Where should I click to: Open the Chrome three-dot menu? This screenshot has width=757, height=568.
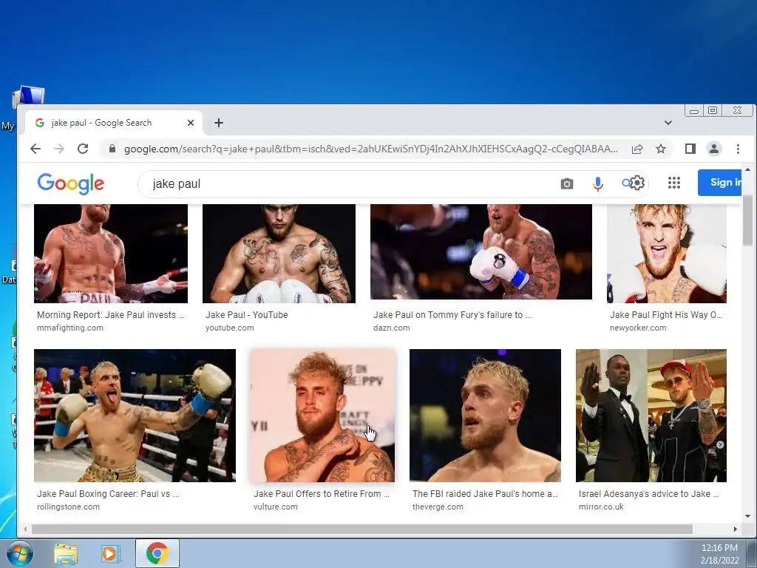(x=738, y=149)
